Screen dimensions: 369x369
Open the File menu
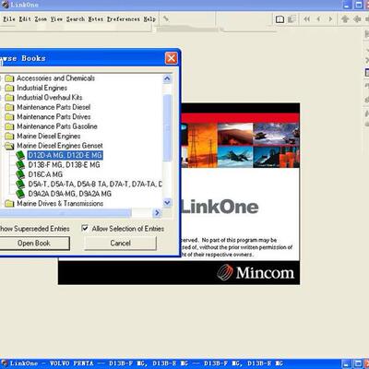pos(9,19)
